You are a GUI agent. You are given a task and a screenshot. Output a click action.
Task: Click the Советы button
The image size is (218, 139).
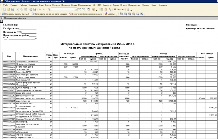click(110, 14)
